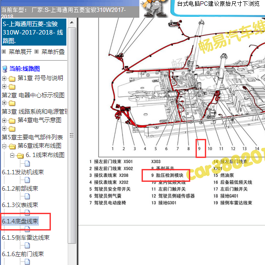Click the page icon above 6.1.5倒车雷达线束
Image resolution: width=265 pixels, height=265 pixels.
(27, 229)
